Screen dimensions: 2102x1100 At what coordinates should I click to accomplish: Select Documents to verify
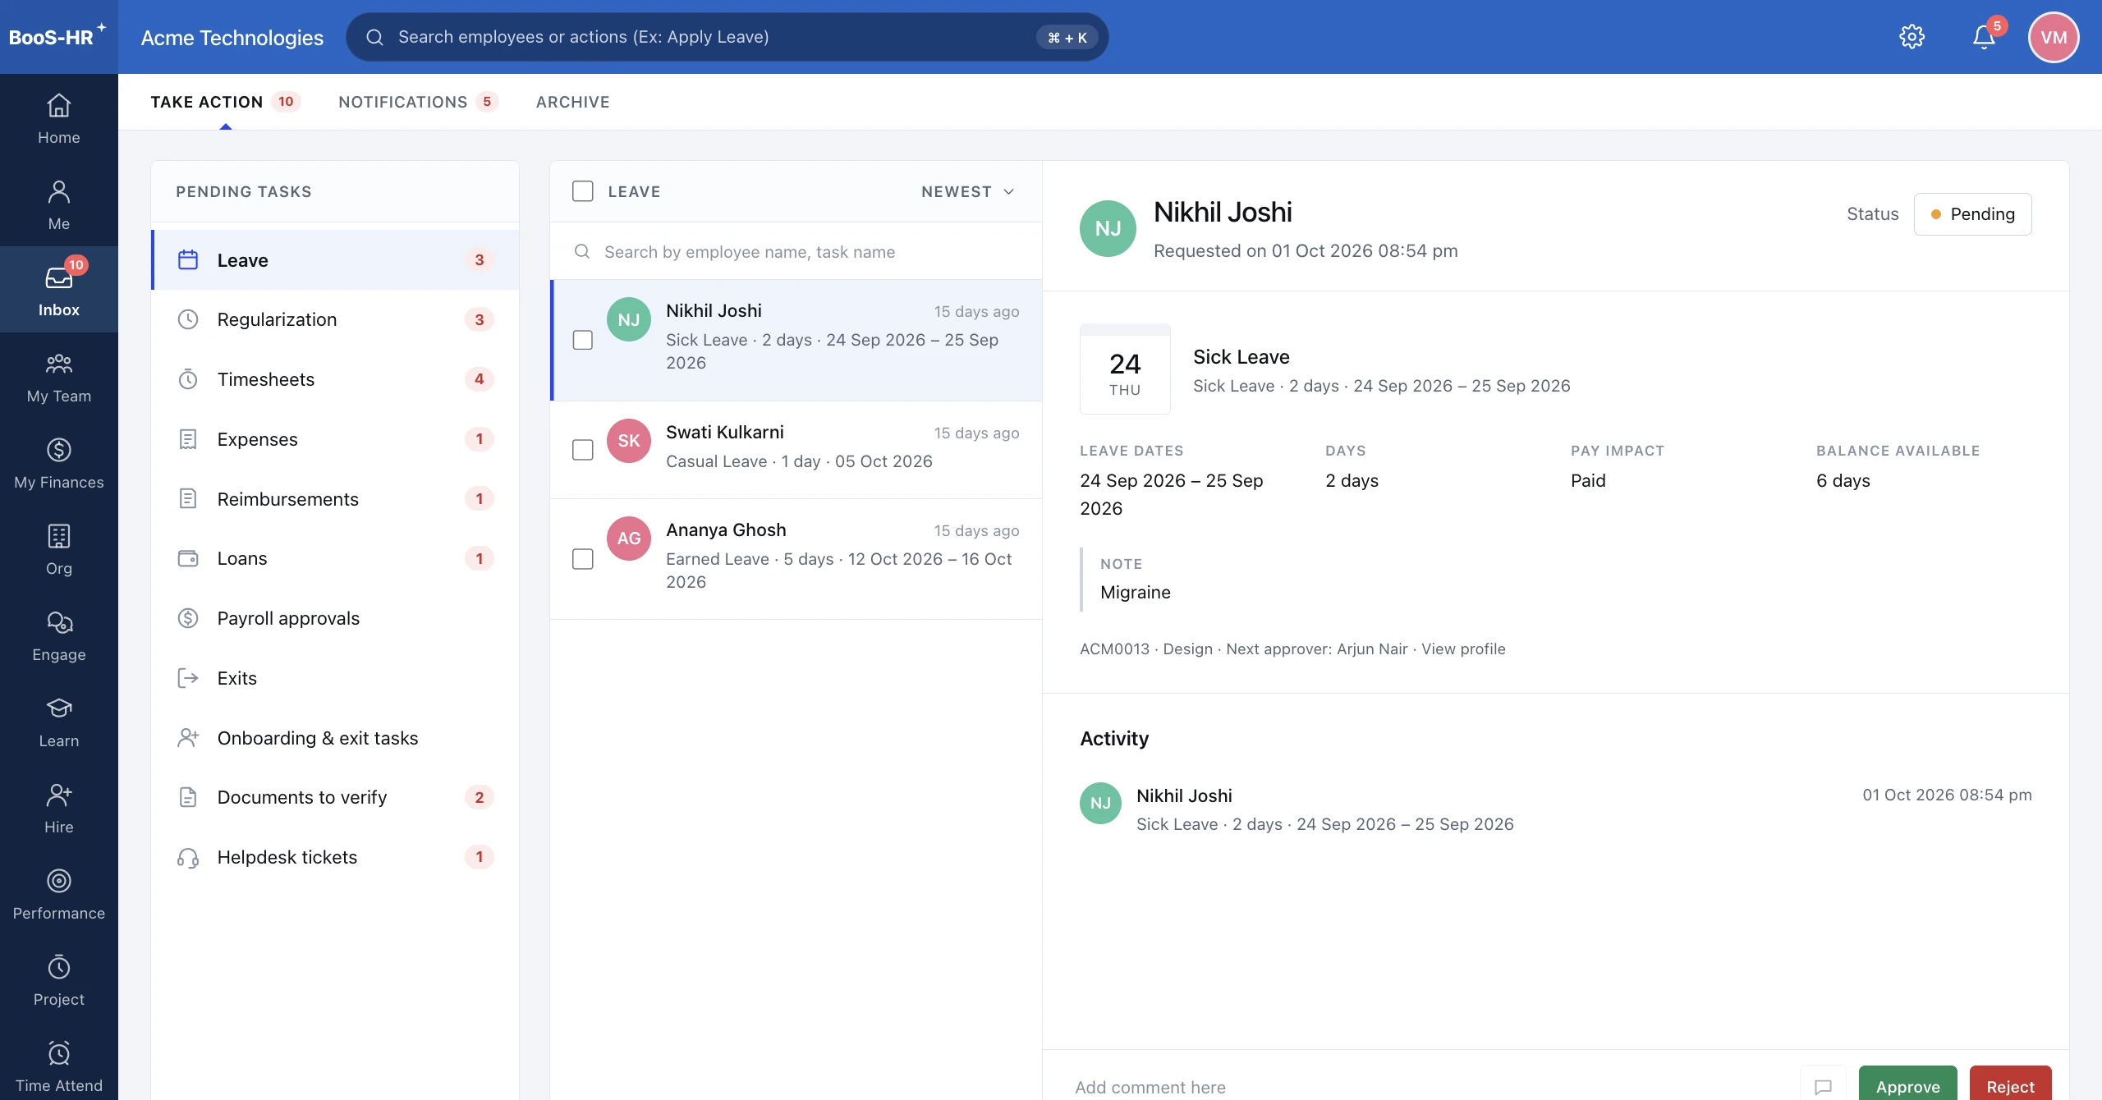(335, 797)
